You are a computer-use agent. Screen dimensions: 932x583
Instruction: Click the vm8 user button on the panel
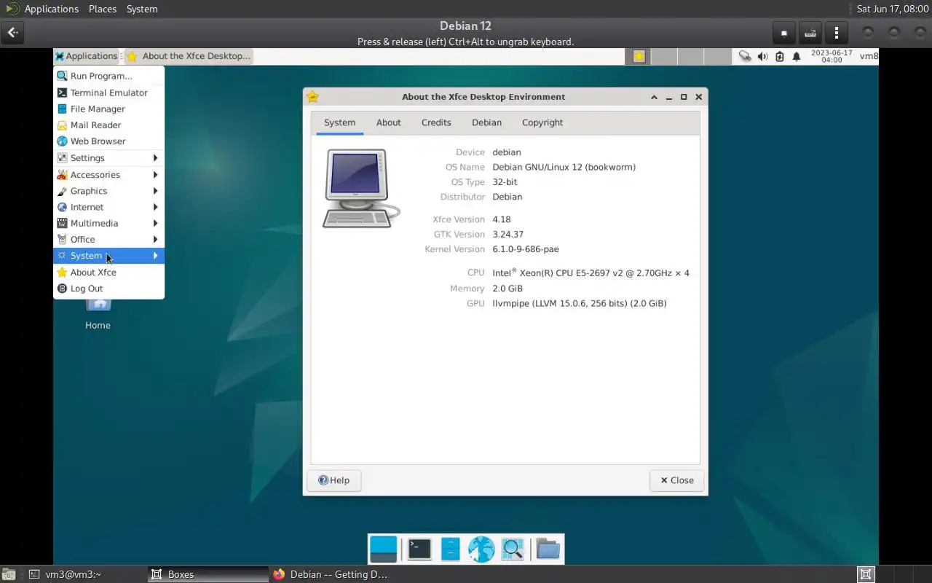[x=869, y=56]
